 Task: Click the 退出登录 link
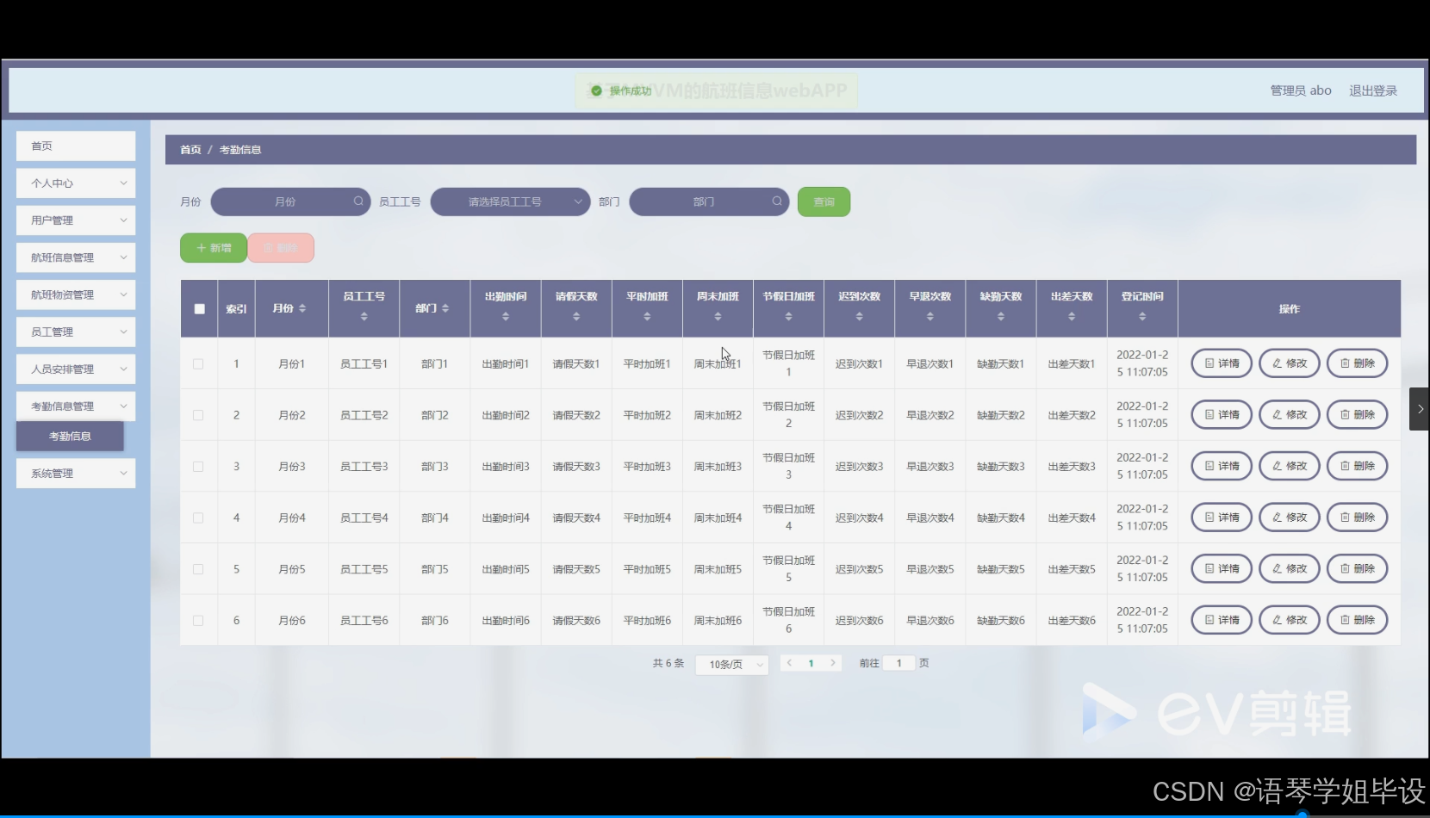click(1373, 90)
